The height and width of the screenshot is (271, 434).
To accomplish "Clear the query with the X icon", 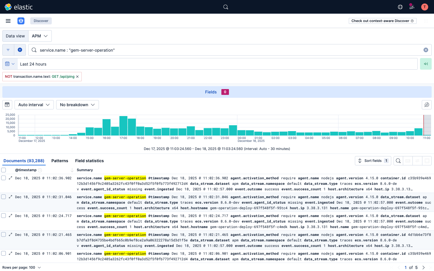I will 426,50.
